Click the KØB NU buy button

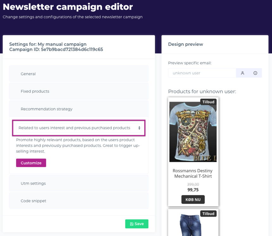click(x=193, y=199)
